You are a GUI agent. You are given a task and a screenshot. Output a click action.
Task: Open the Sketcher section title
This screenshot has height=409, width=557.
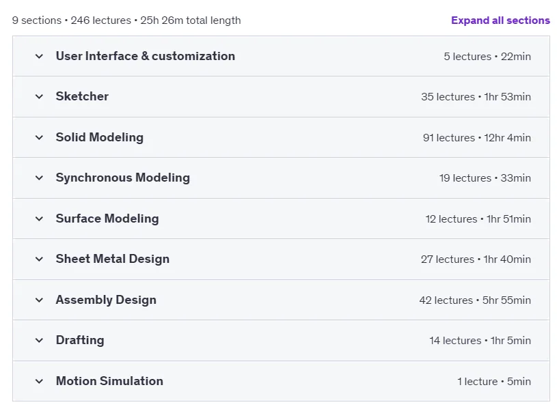82,96
